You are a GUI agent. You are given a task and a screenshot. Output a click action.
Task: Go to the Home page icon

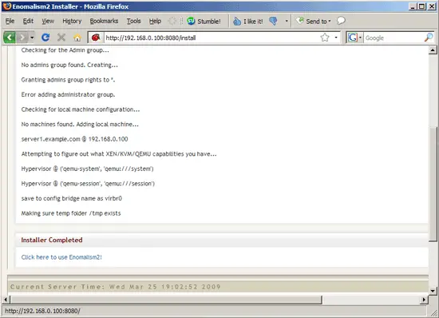tap(77, 38)
